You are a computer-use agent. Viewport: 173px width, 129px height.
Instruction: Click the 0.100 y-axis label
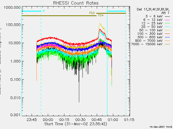15,80
